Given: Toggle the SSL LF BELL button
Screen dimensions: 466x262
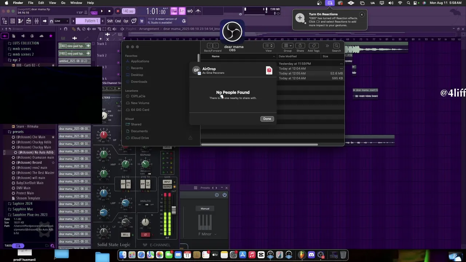Looking at the screenshot, I should 125,235.
